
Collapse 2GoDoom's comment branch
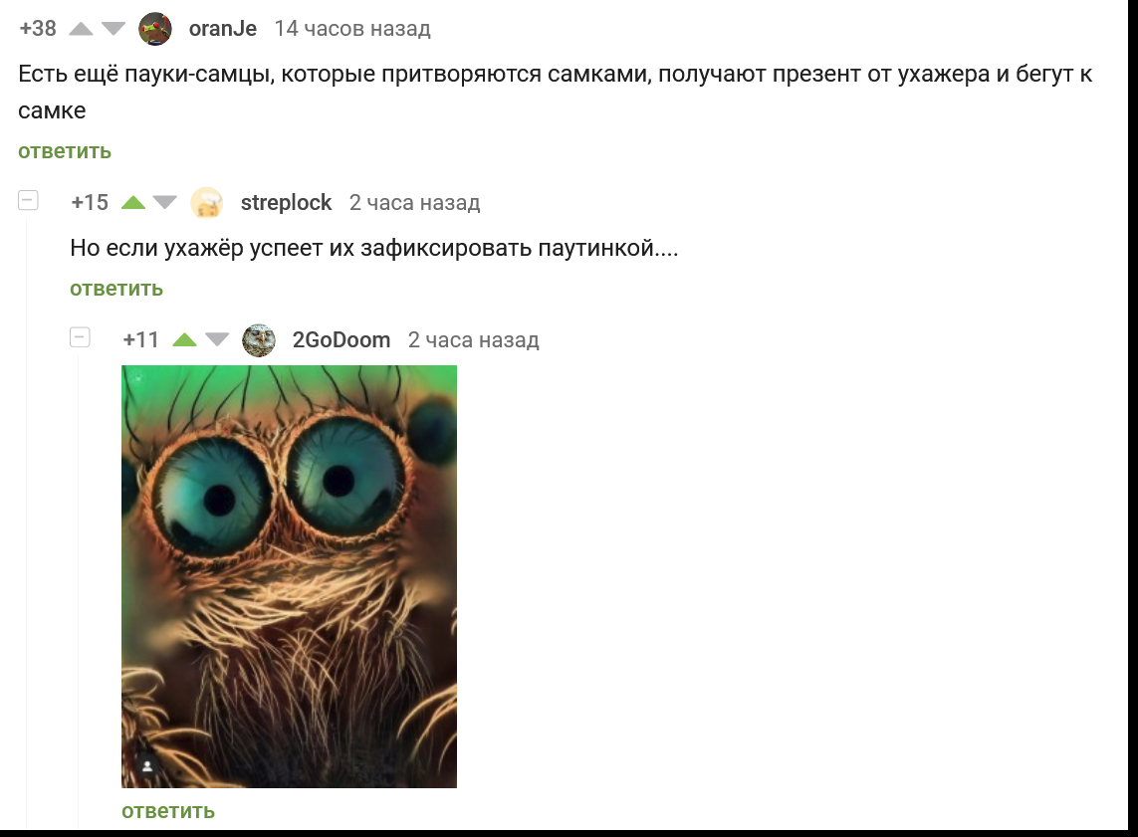click(80, 337)
